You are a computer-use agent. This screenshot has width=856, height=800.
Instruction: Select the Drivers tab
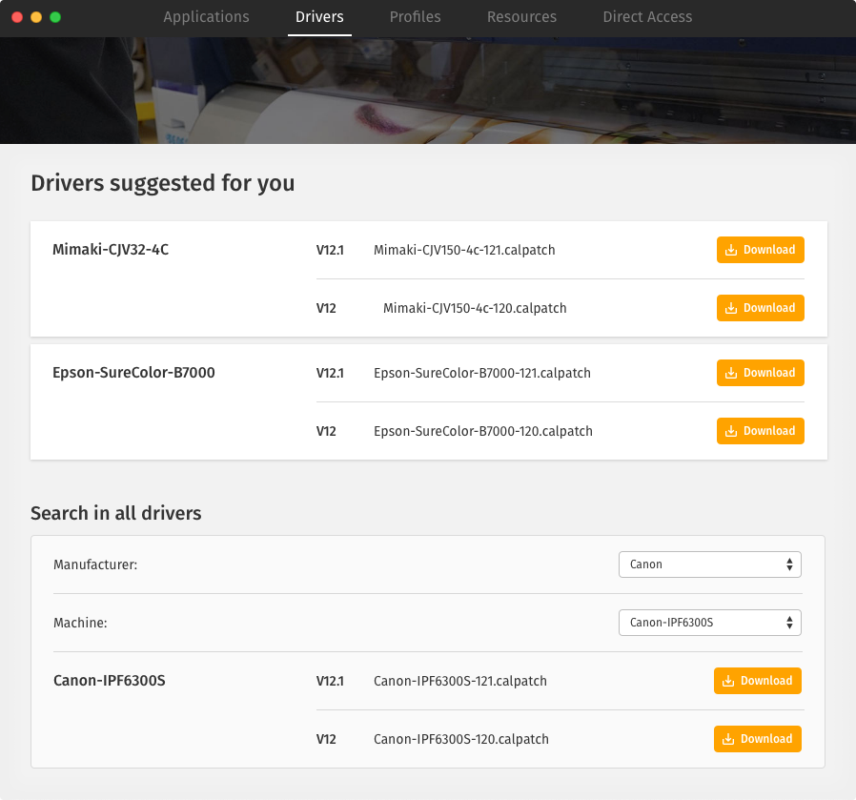tap(319, 17)
